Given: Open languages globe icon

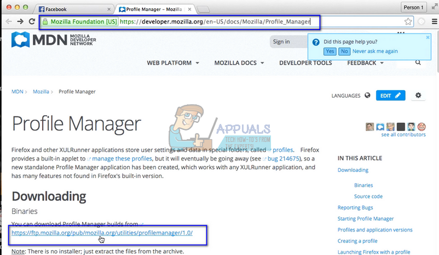Looking at the screenshot, I should click(367, 96).
